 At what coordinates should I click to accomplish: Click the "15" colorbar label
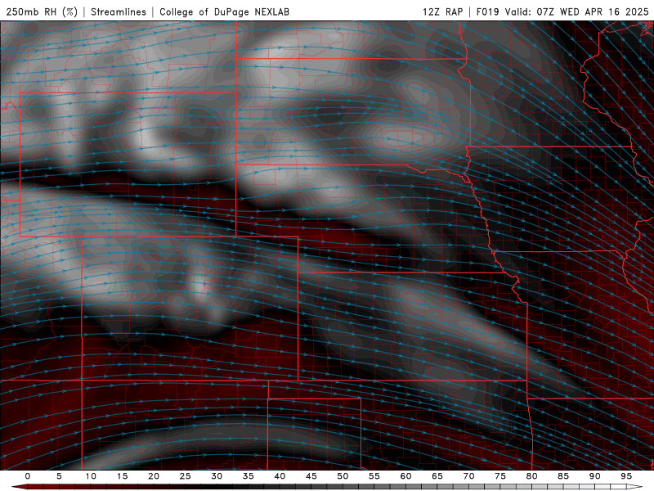tap(122, 476)
